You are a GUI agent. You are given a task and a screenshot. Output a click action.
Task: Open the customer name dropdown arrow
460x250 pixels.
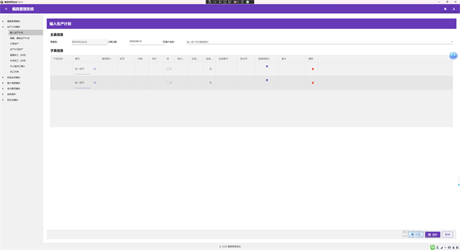(x=452, y=42)
